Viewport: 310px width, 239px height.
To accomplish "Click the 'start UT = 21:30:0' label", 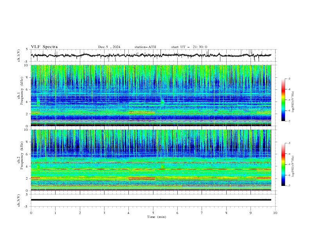I will [x=189, y=47].
